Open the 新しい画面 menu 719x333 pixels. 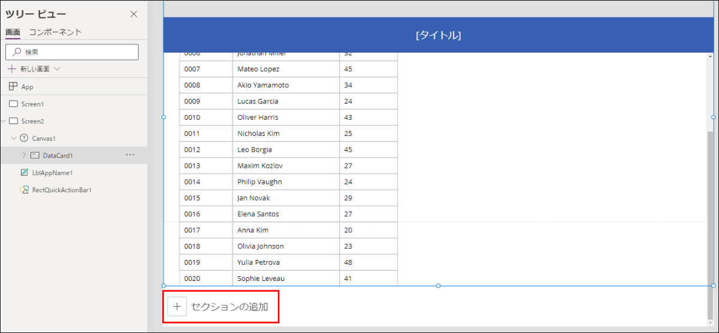point(58,69)
